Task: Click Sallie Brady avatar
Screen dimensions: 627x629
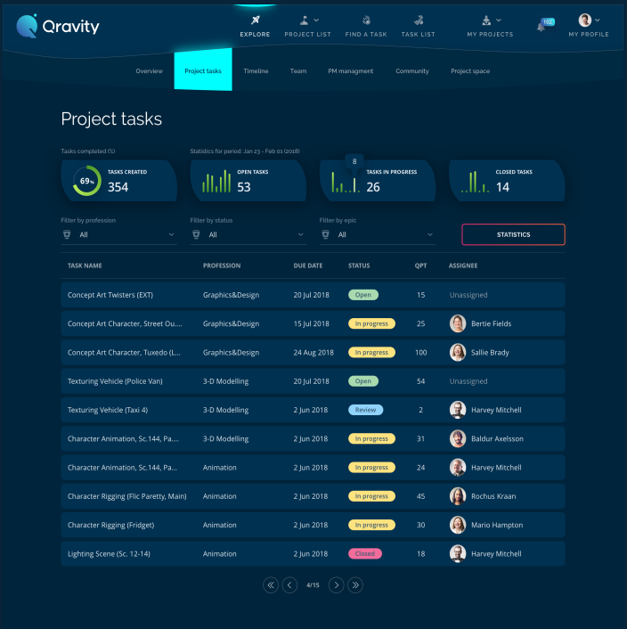Action: 458,353
